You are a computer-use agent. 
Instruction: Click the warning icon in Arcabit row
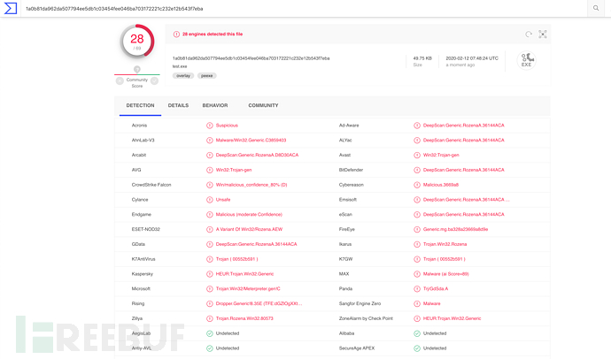click(x=210, y=155)
